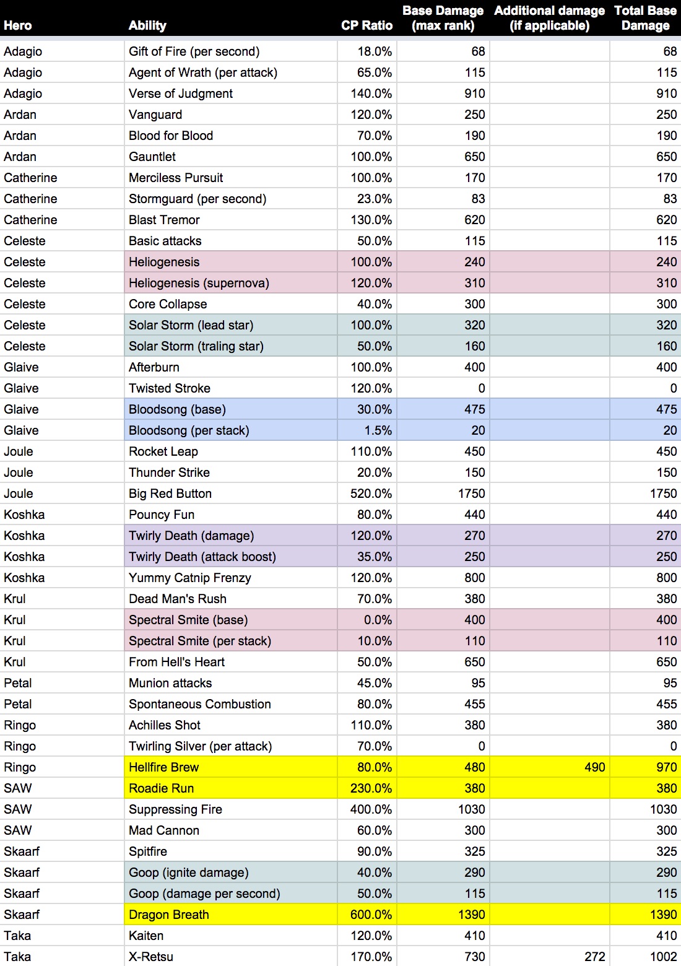Click the Big Red Button ability cell
This screenshot has height=966, width=681.
[231, 494]
